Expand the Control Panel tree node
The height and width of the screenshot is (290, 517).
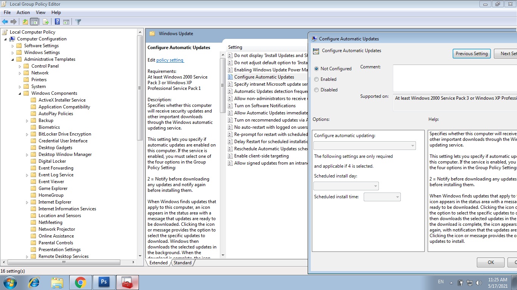20,66
